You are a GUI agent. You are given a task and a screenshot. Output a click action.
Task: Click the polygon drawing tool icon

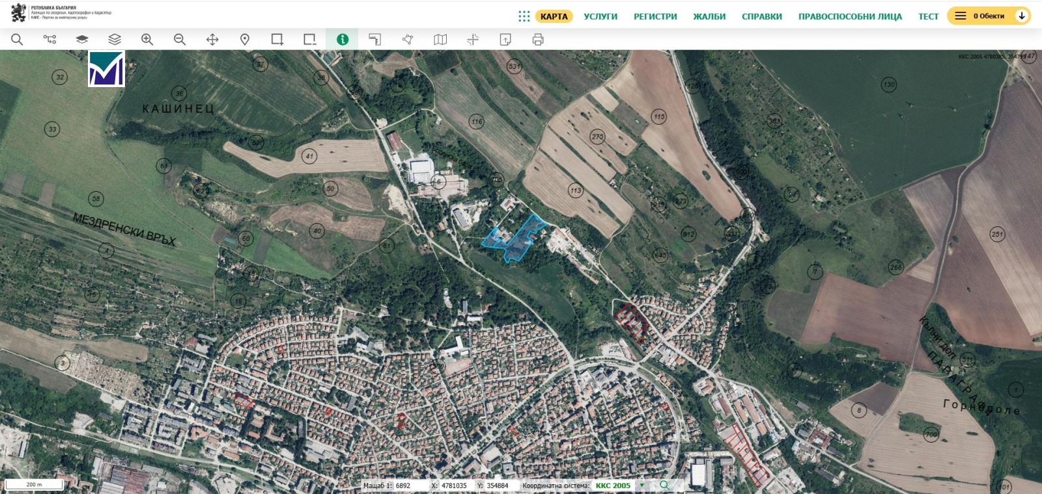[408, 40]
